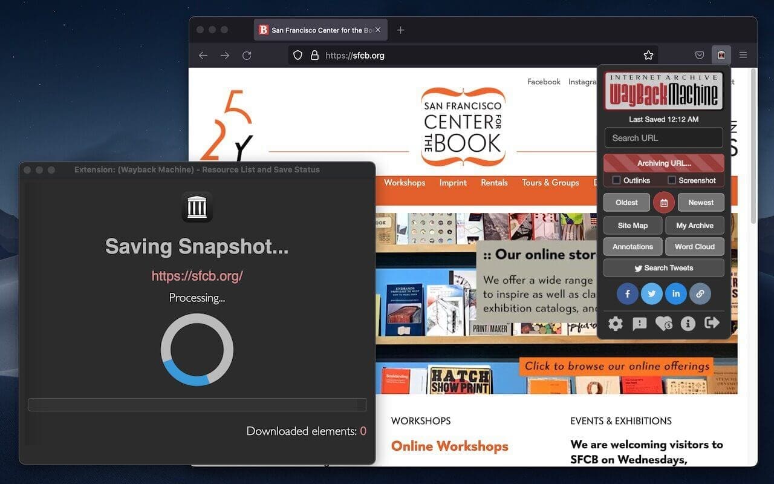This screenshot has width=774, height=484.
Task: Share the archive on LinkedIn
Action: [676, 294]
